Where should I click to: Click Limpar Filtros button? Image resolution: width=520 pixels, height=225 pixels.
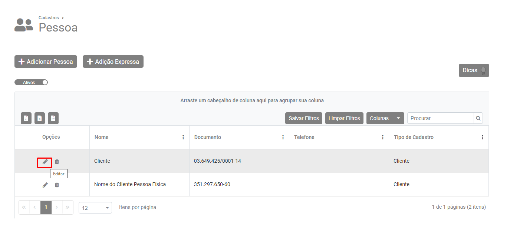click(344, 118)
